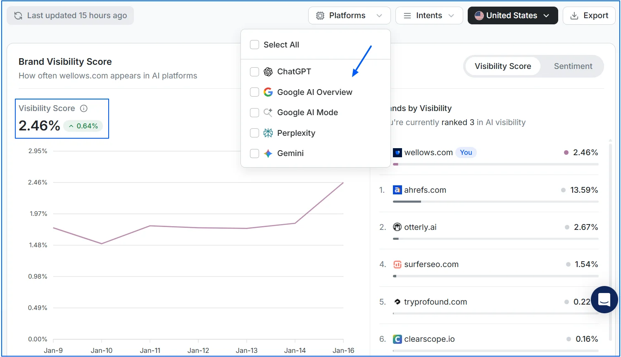Viewport: 621px width, 357px height.
Task: Check the ChatGPT checkbox
Action: pos(255,72)
